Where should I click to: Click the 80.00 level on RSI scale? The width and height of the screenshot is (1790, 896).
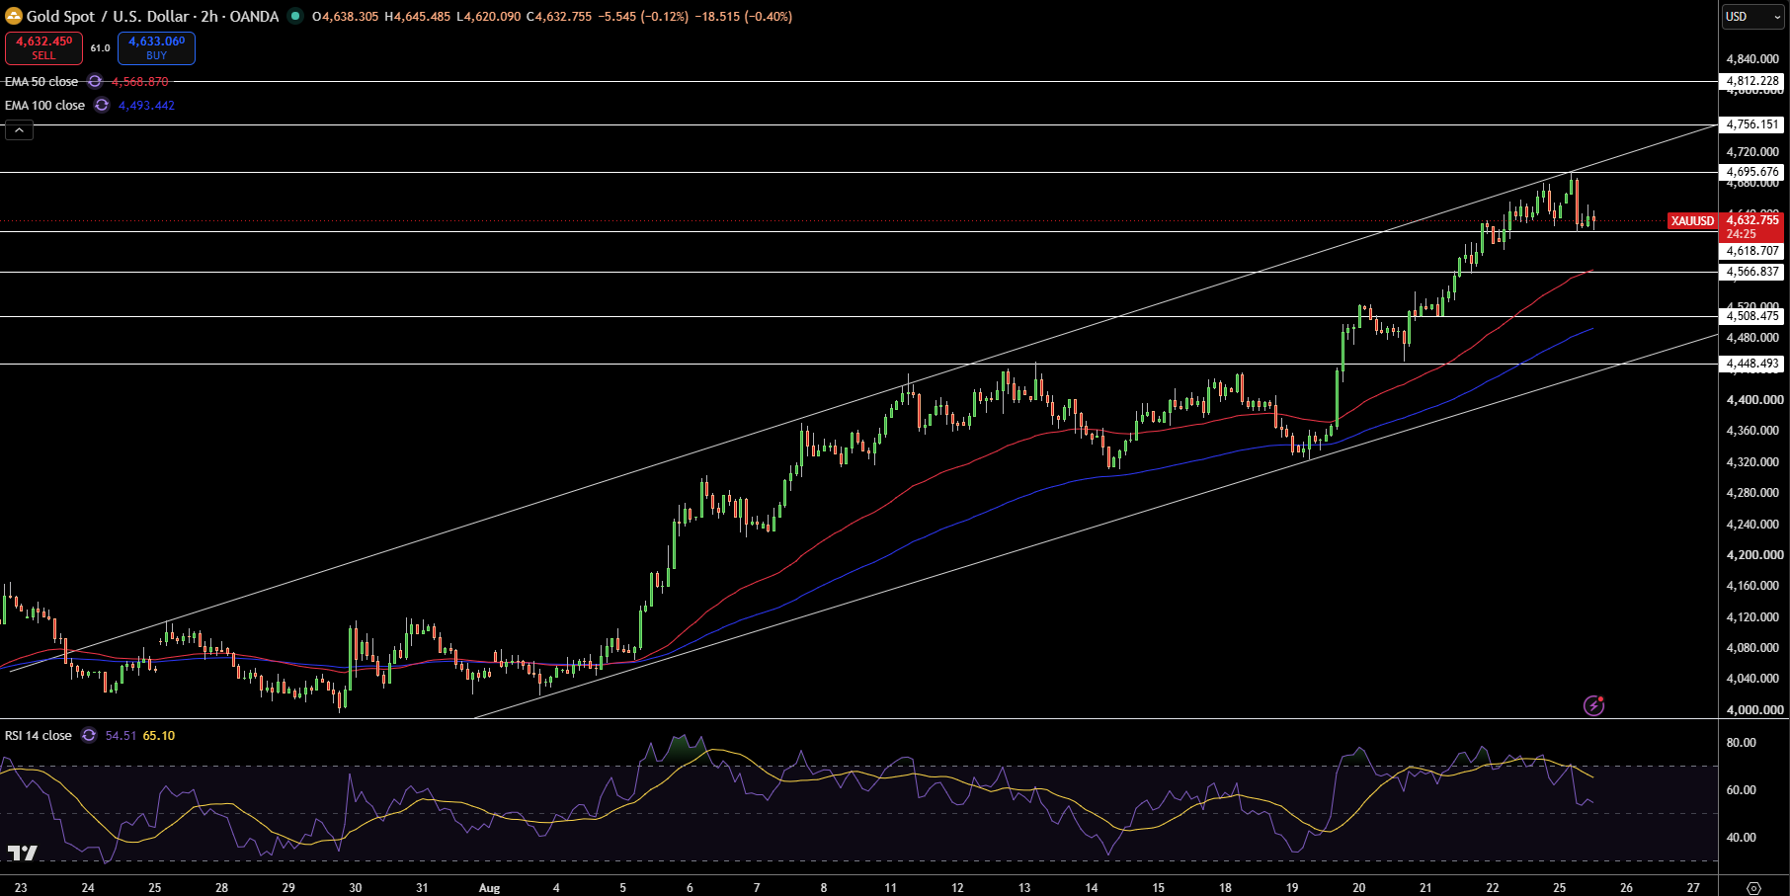(1741, 743)
